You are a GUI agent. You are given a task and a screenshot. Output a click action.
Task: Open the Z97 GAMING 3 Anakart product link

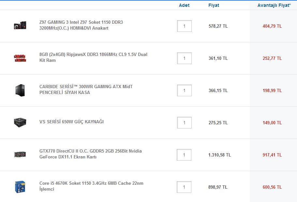[x=81, y=25]
